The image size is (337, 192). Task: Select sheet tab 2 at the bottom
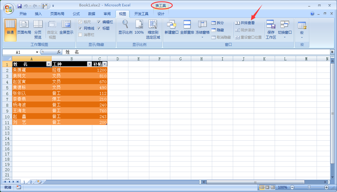pyautogui.click(x=31, y=182)
